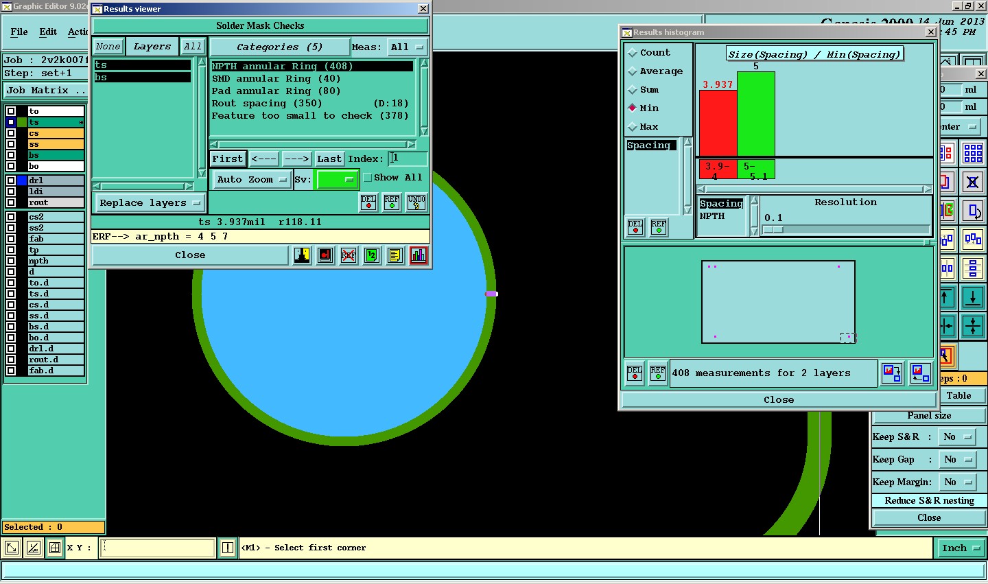The width and height of the screenshot is (988, 584).
Task: Close the Results viewer with Close button
Action: (x=190, y=255)
